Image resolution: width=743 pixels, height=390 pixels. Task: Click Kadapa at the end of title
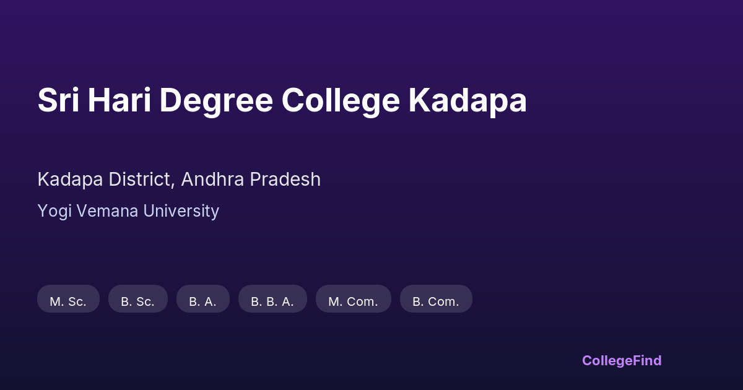pyautogui.click(x=467, y=101)
